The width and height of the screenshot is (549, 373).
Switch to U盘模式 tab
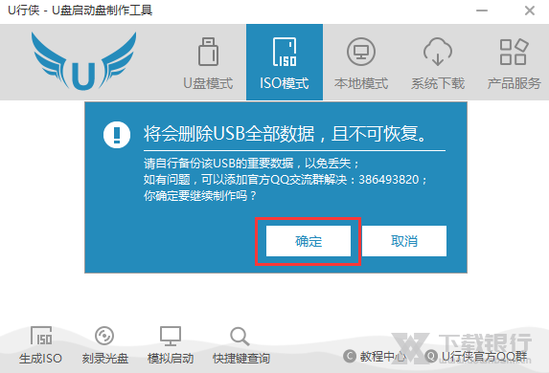coord(208,62)
